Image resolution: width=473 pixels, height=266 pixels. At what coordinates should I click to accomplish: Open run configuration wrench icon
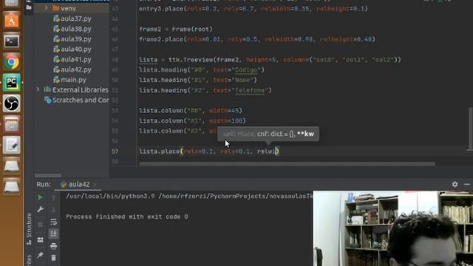coord(40,209)
